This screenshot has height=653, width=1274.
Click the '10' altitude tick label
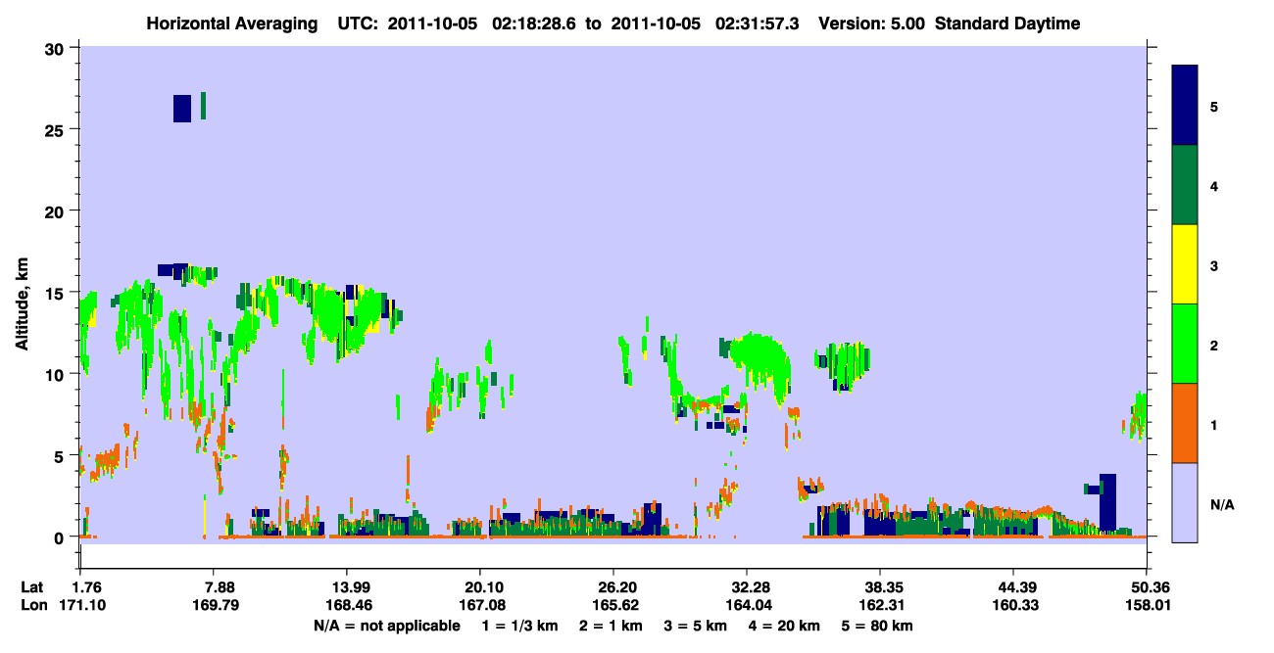pos(55,374)
